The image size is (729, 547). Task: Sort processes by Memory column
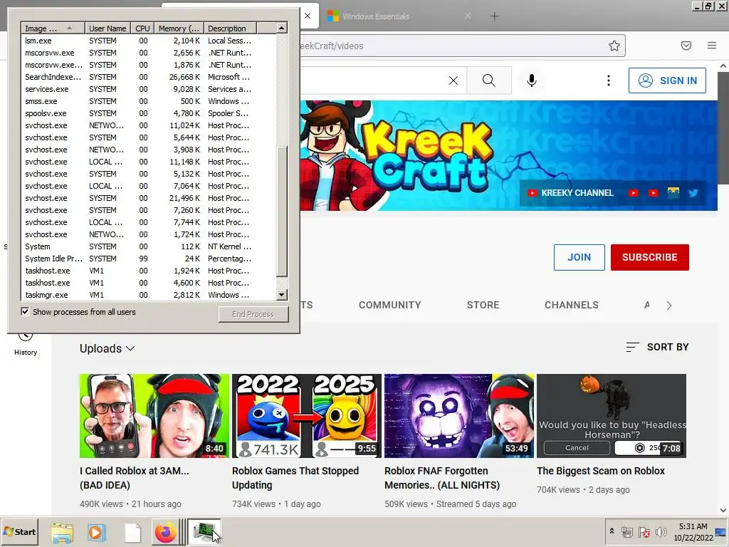(x=179, y=28)
